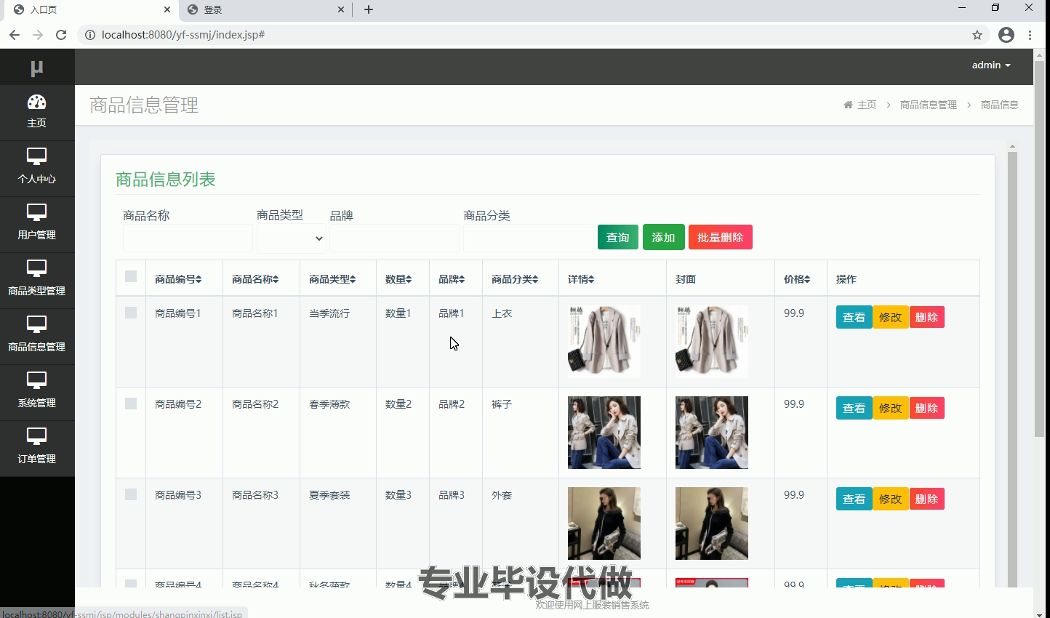The width and height of the screenshot is (1050, 618).
Task: Sort by the 数量 column header
Action: [x=398, y=279]
